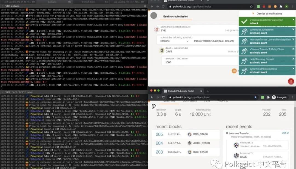Reload the explorer browser page
This screenshot has height=169, width=296.
click(x=163, y=97)
